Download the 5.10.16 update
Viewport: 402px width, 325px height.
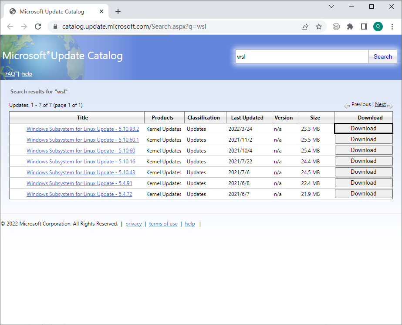364,161
